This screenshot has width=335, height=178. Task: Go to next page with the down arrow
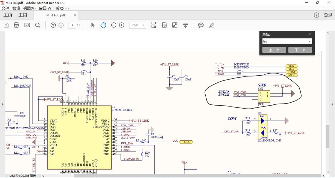(x=61, y=25)
